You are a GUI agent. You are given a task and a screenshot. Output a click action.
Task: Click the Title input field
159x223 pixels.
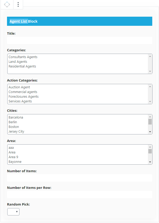(80, 40)
